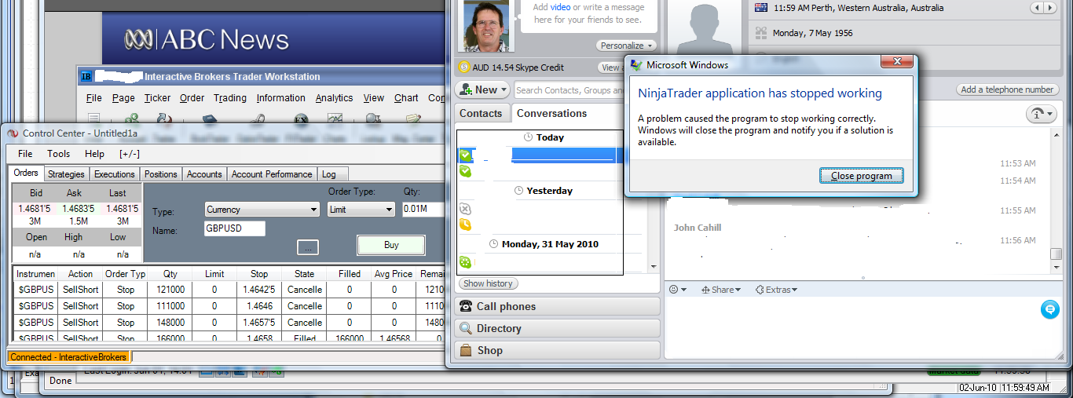Open the New contact dropdown in Skype
Viewport: 1073px width, 398px height.
[483, 89]
